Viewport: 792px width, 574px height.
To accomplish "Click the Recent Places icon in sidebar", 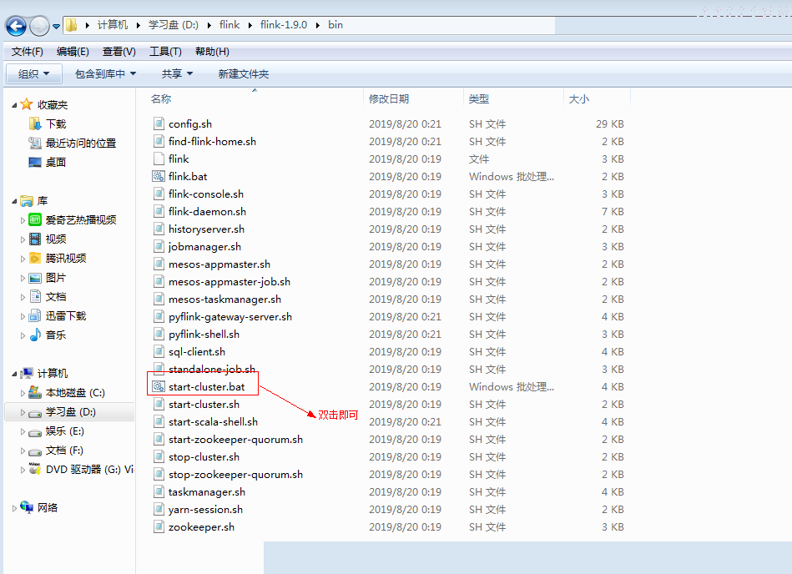I will point(35,143).
